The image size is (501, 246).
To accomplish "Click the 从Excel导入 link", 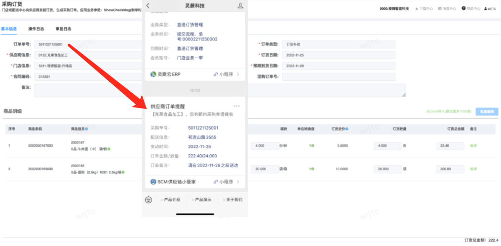I will [449, 112].
